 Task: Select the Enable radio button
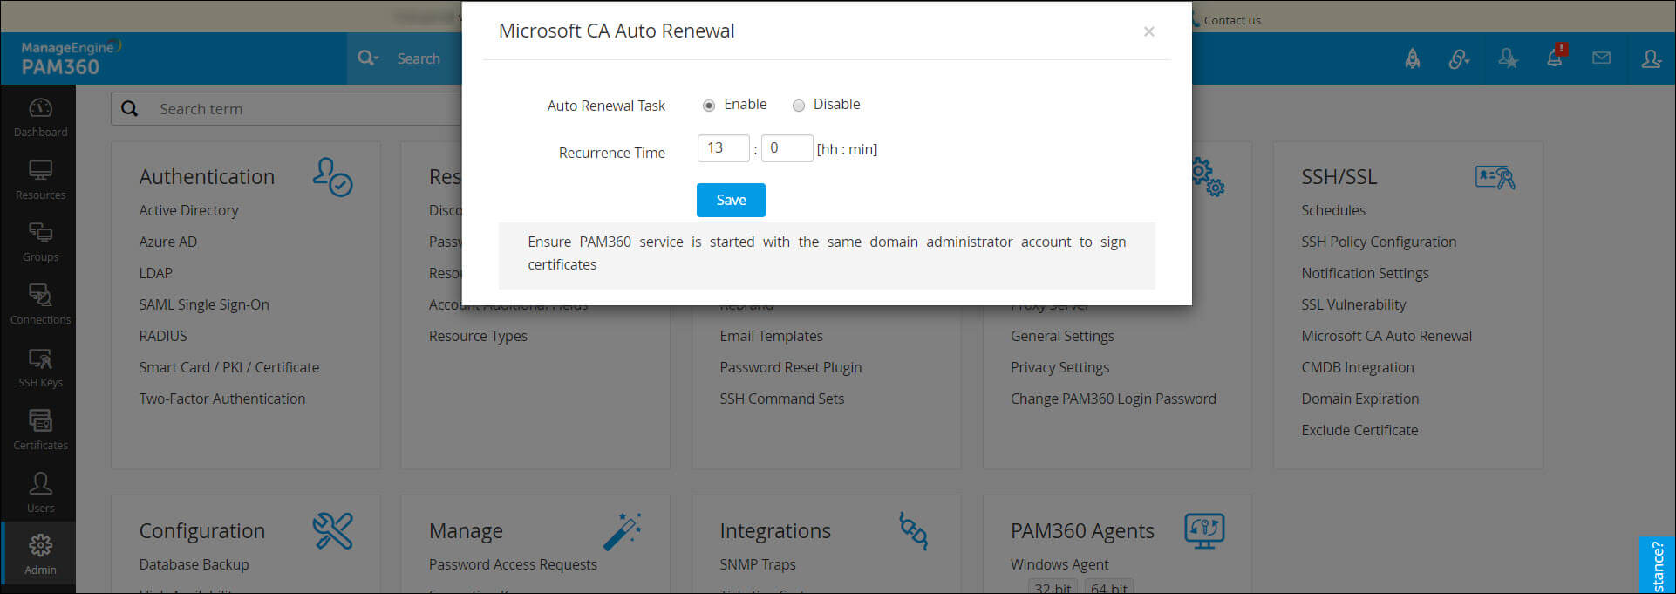pos(709,106)
